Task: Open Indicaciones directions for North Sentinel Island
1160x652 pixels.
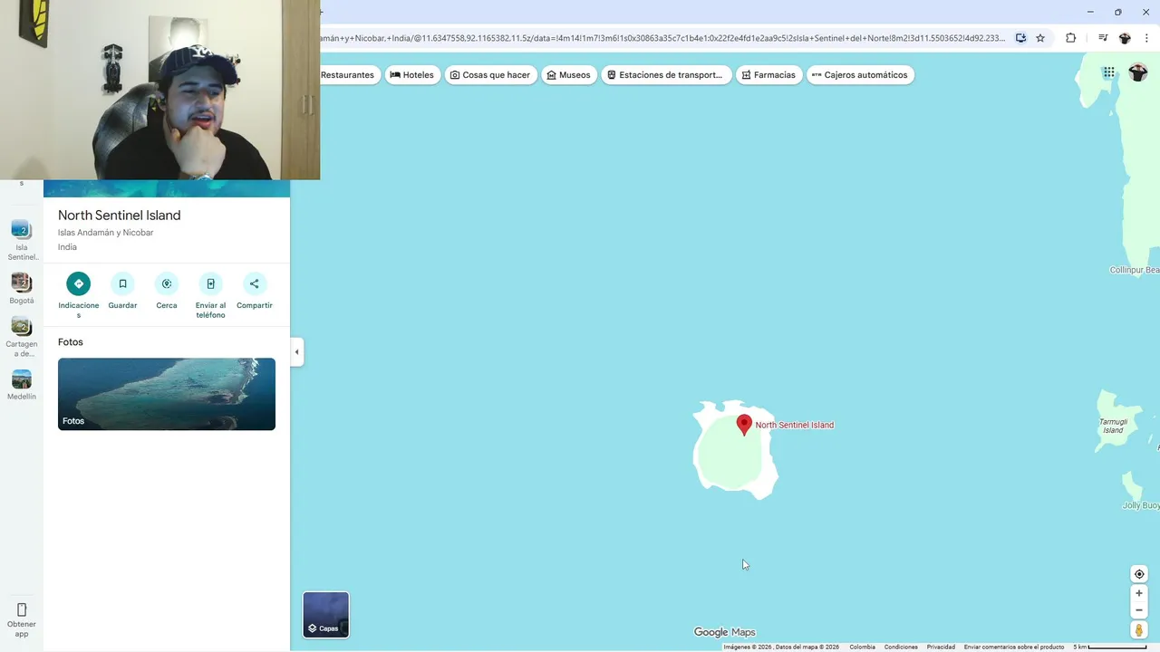Action: 78,283
